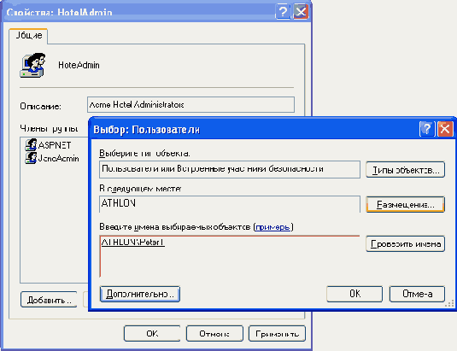Open the Дополнительно advanced options
The image size is (457, 351).
[140, 294]
